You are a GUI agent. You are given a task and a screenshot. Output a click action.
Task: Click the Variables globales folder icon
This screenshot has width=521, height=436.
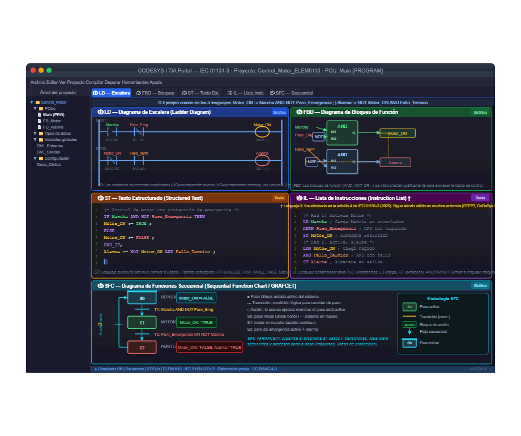click(x=41, y=140)
